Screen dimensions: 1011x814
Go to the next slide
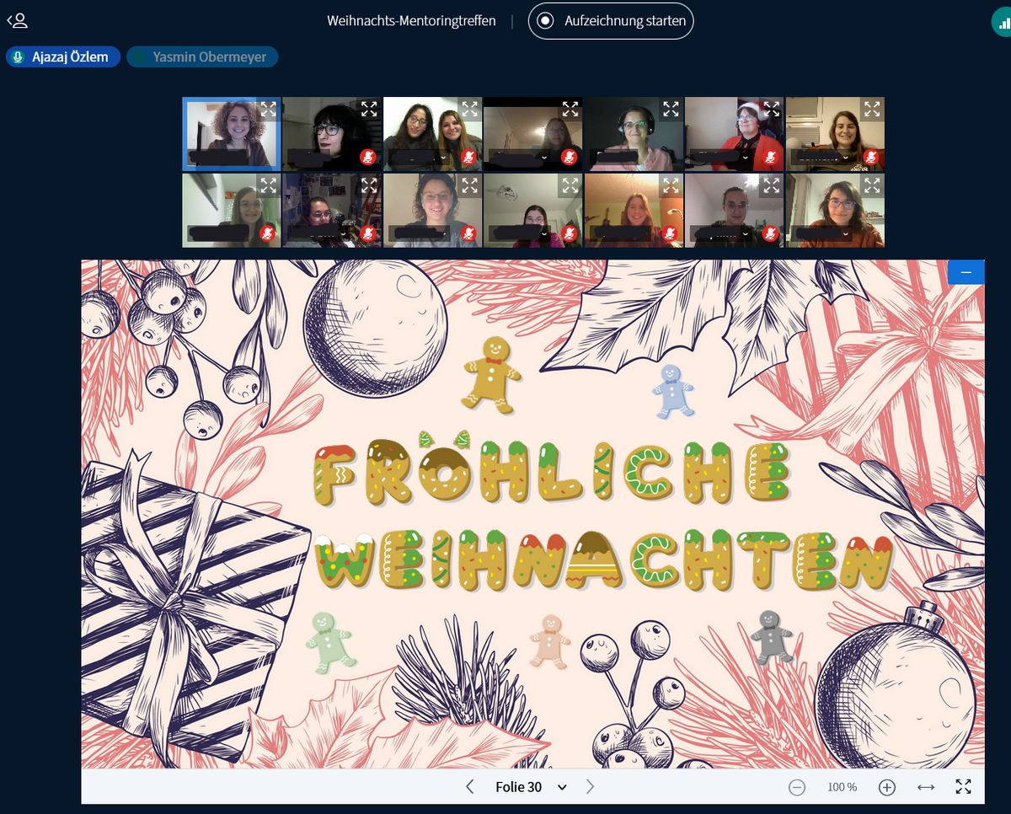pos(590,787)
